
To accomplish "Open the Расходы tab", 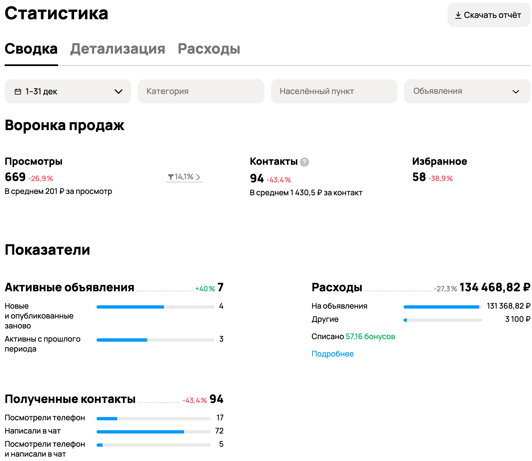I will pos(209,49).
